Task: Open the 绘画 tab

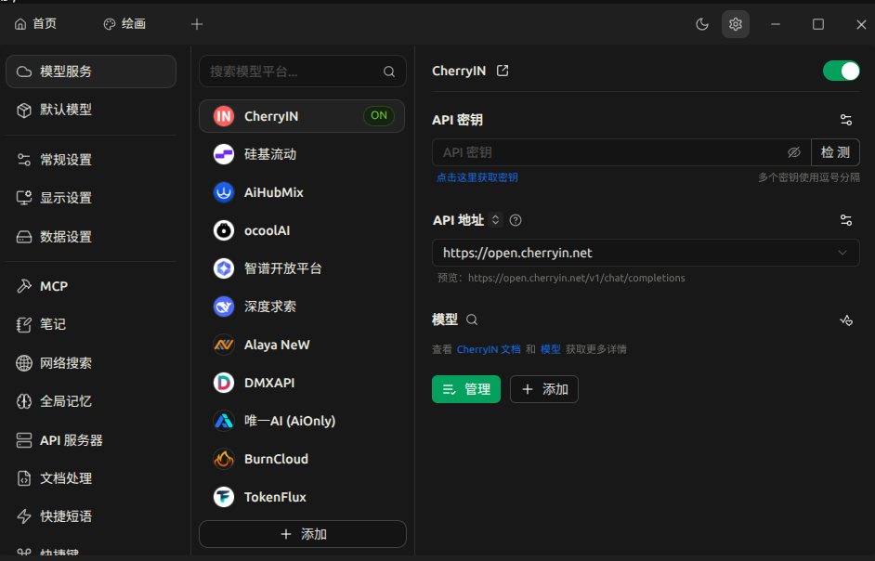Action: (x=125, y=23)
